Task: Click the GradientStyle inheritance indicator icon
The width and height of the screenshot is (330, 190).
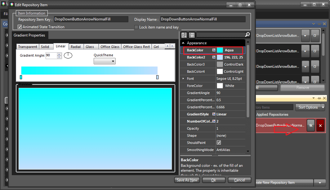Action: 213,114
